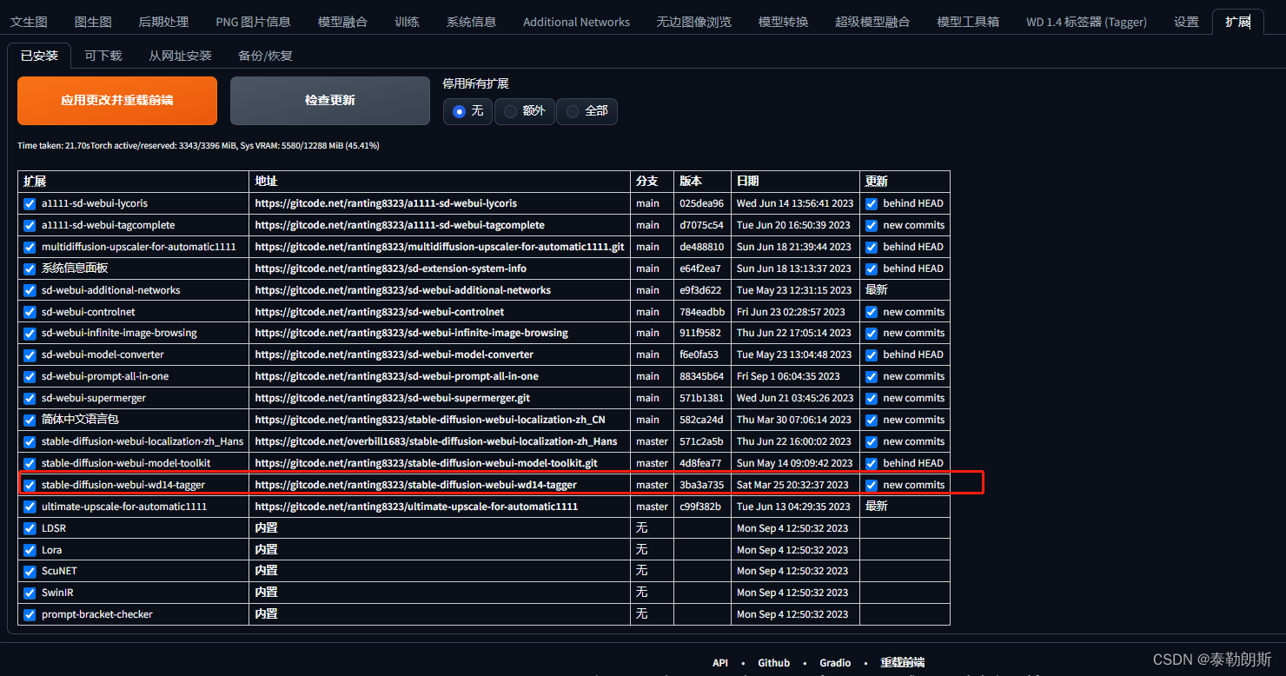
Task: Switch to the 模型转换 tab
Action: coord(783,22)
